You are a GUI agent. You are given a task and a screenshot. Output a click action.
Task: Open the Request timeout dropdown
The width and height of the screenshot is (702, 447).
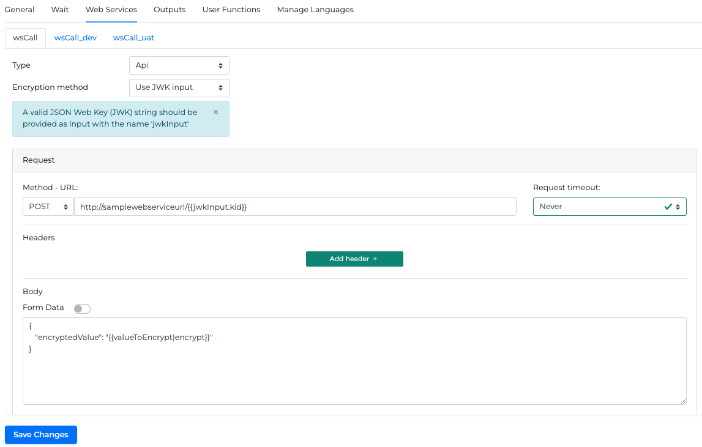pyautogui.click(x=609, y=207)
